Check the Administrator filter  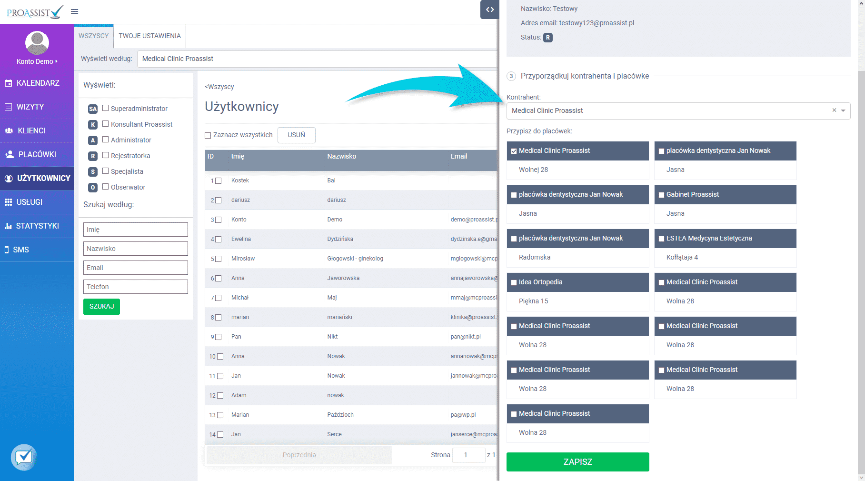coord(106,140)
